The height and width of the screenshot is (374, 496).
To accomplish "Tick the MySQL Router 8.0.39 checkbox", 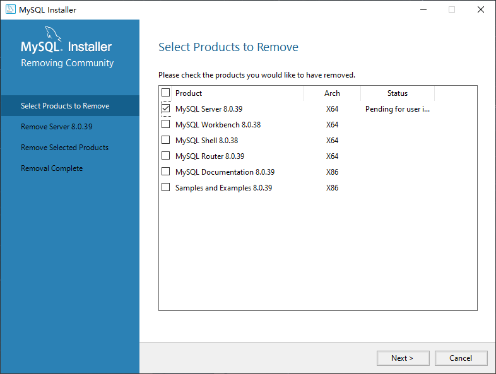I will click(166, 156).
